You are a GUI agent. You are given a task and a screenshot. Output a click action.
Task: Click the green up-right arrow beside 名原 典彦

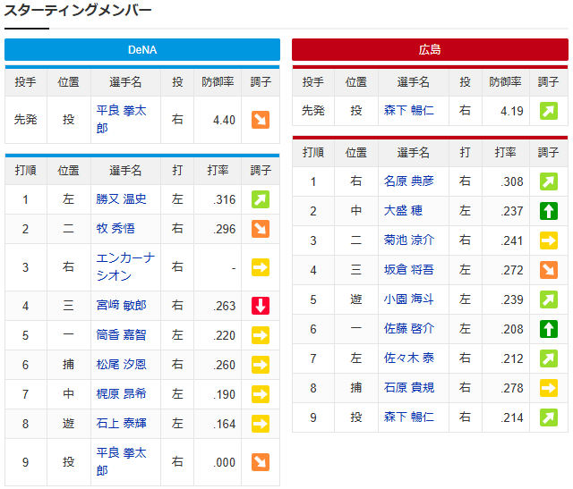coord(549,181)
